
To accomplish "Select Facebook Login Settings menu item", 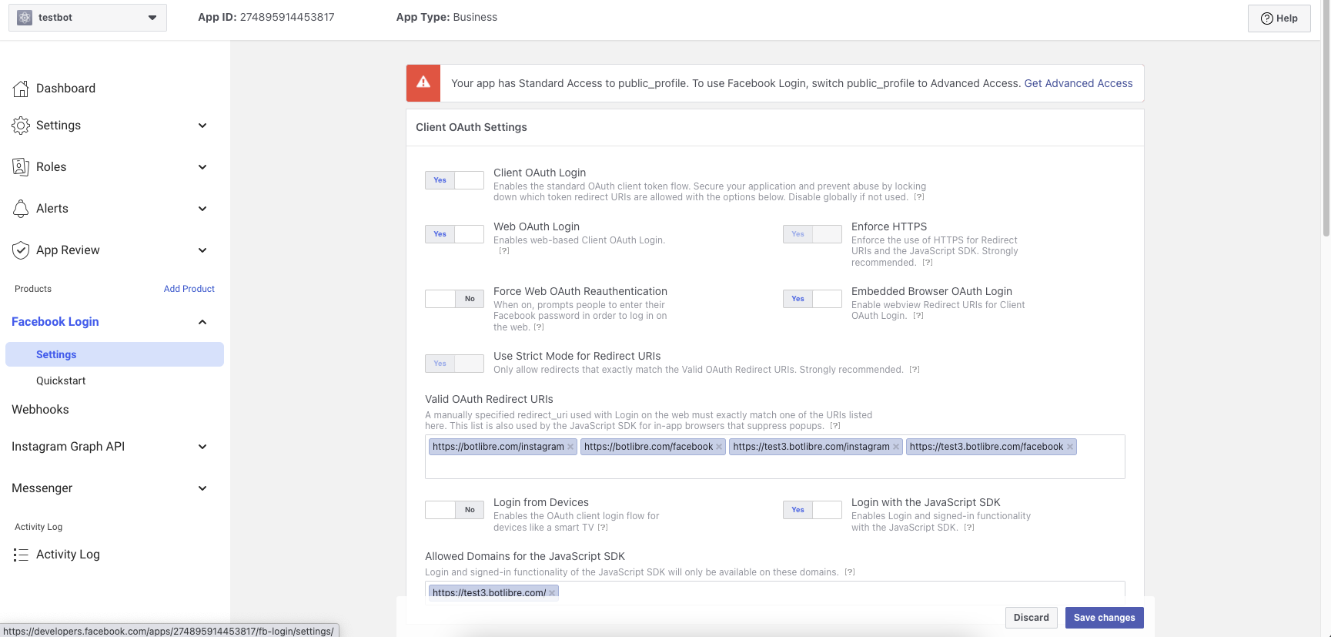I will pos(115,354).
